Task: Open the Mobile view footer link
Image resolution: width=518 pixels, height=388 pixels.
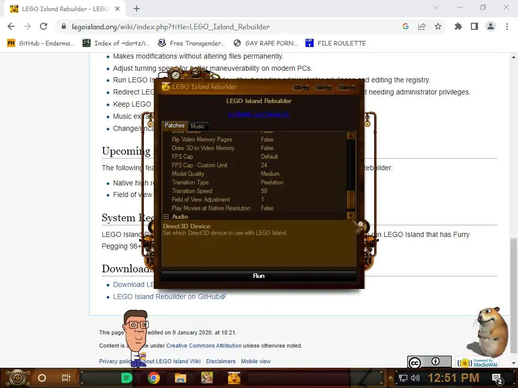Action: coord(255,361)
